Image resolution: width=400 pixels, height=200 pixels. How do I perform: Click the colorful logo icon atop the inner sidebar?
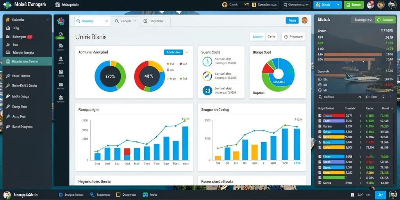click(x=61, y=21)
